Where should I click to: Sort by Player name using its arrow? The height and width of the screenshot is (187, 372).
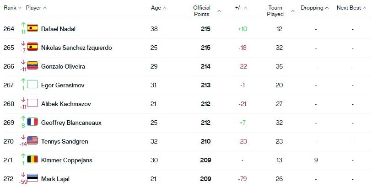coord(45,8)
